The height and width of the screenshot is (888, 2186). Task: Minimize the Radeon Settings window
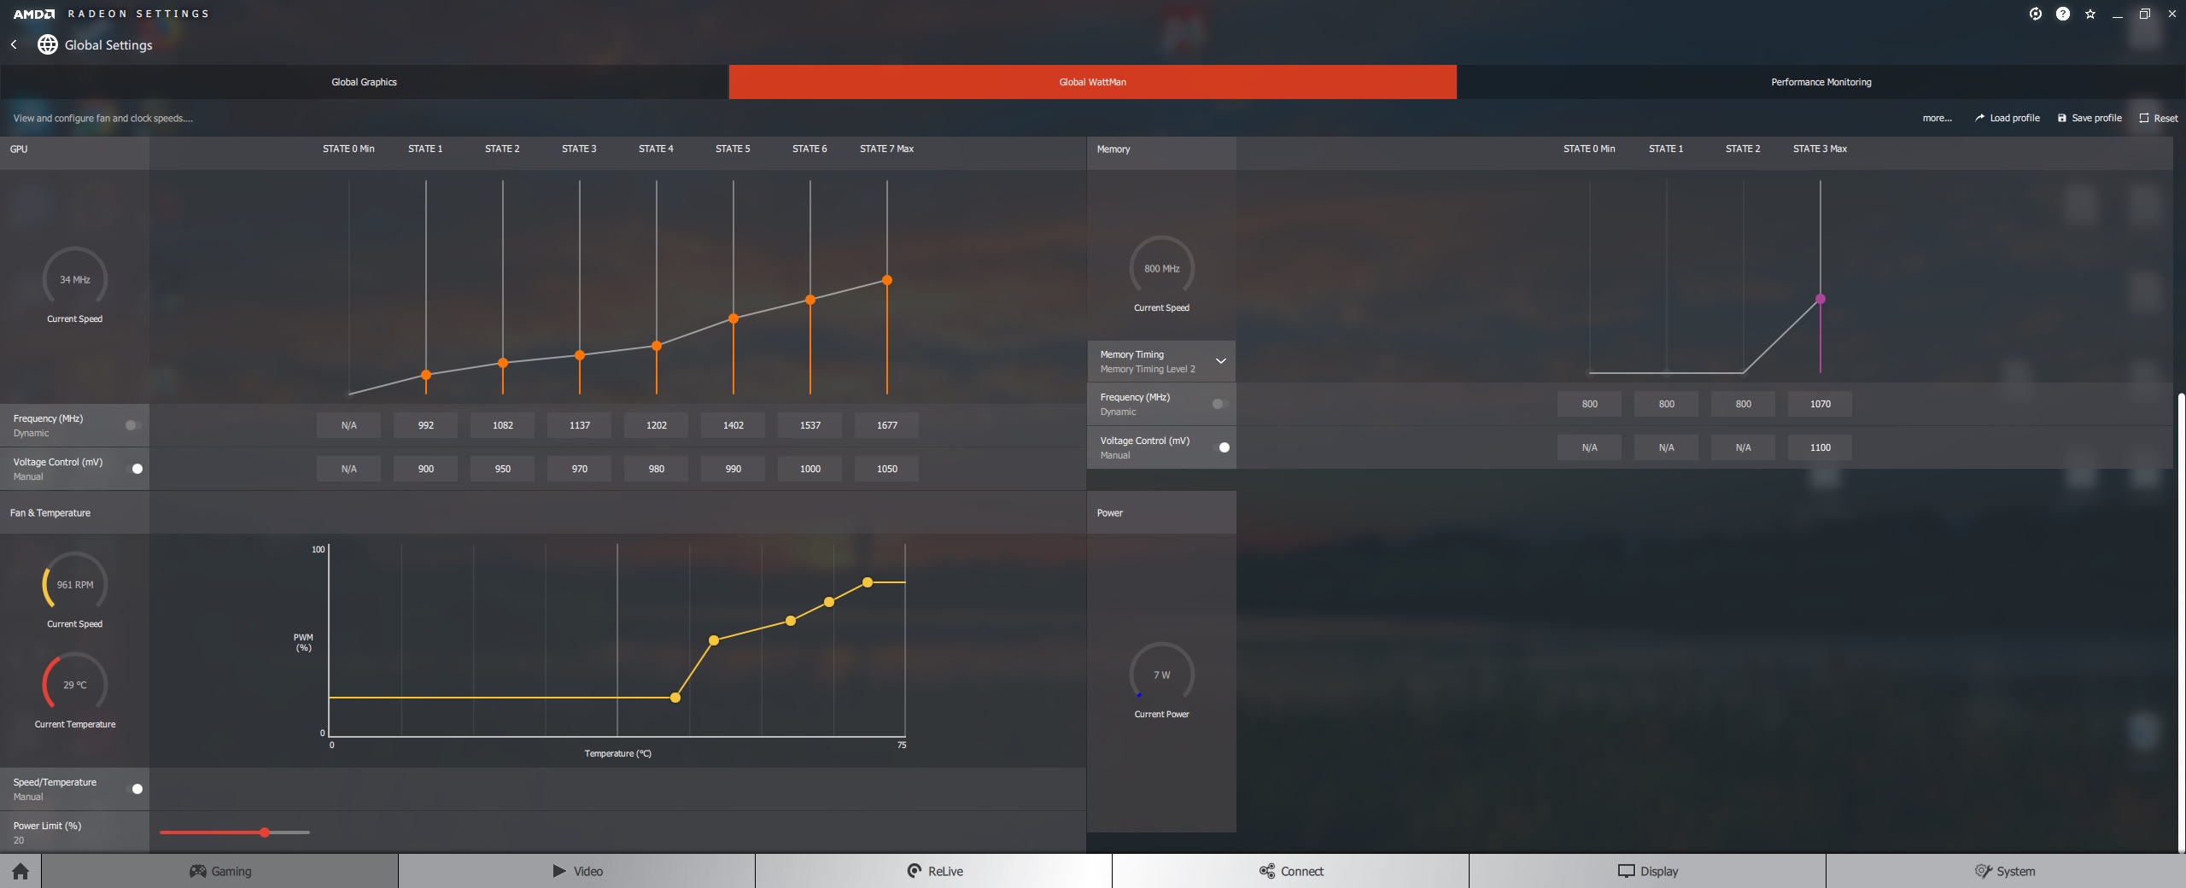pyautogui.click(x=2118, y=14)
